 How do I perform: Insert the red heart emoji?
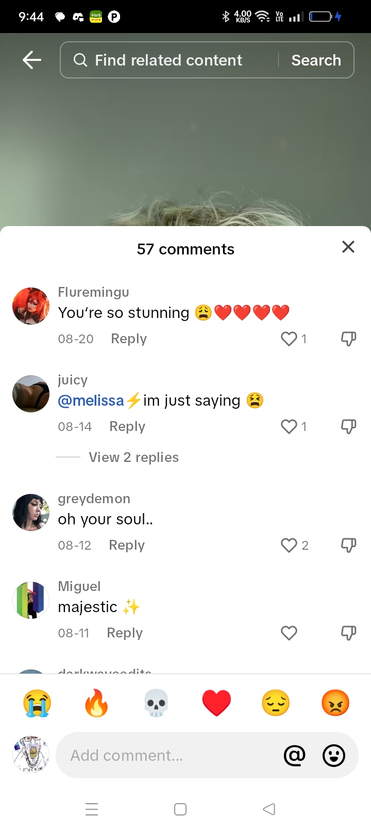click(216, 703)
